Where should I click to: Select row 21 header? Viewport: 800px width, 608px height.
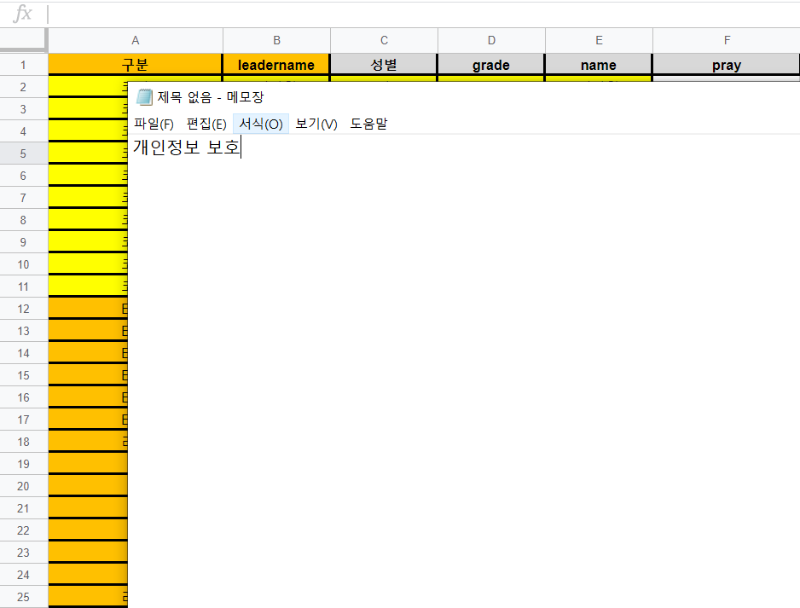click(24, 508)
